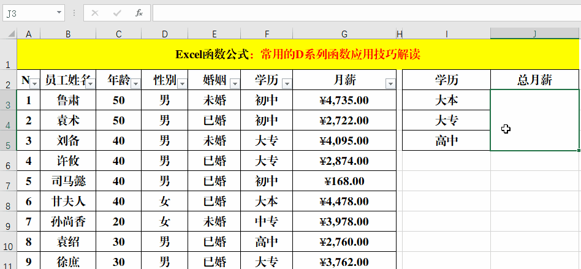The width and height of the screenshot is (581, 269).
Task: Click the name cell 司马懿
Action: [68, 181]
